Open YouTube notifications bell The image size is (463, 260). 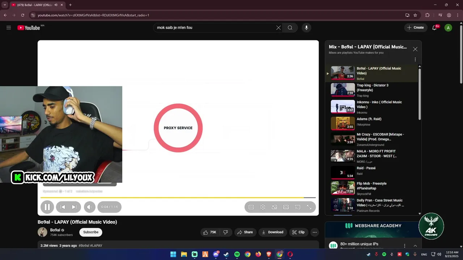(434, 27)
